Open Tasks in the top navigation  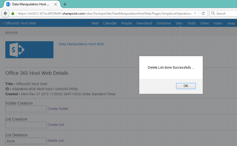click(192, 23)
